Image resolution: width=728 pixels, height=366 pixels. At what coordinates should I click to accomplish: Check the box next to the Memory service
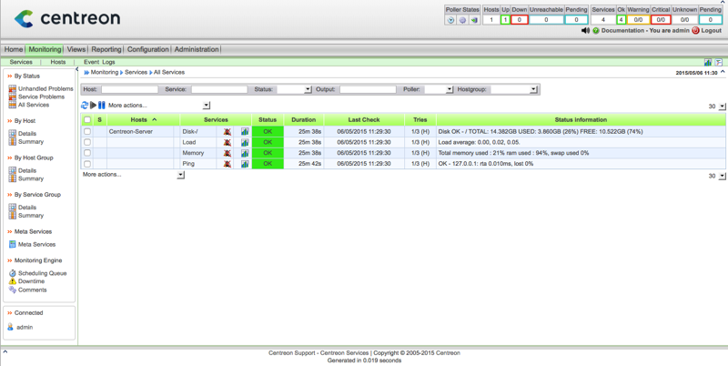click(87, 154)
